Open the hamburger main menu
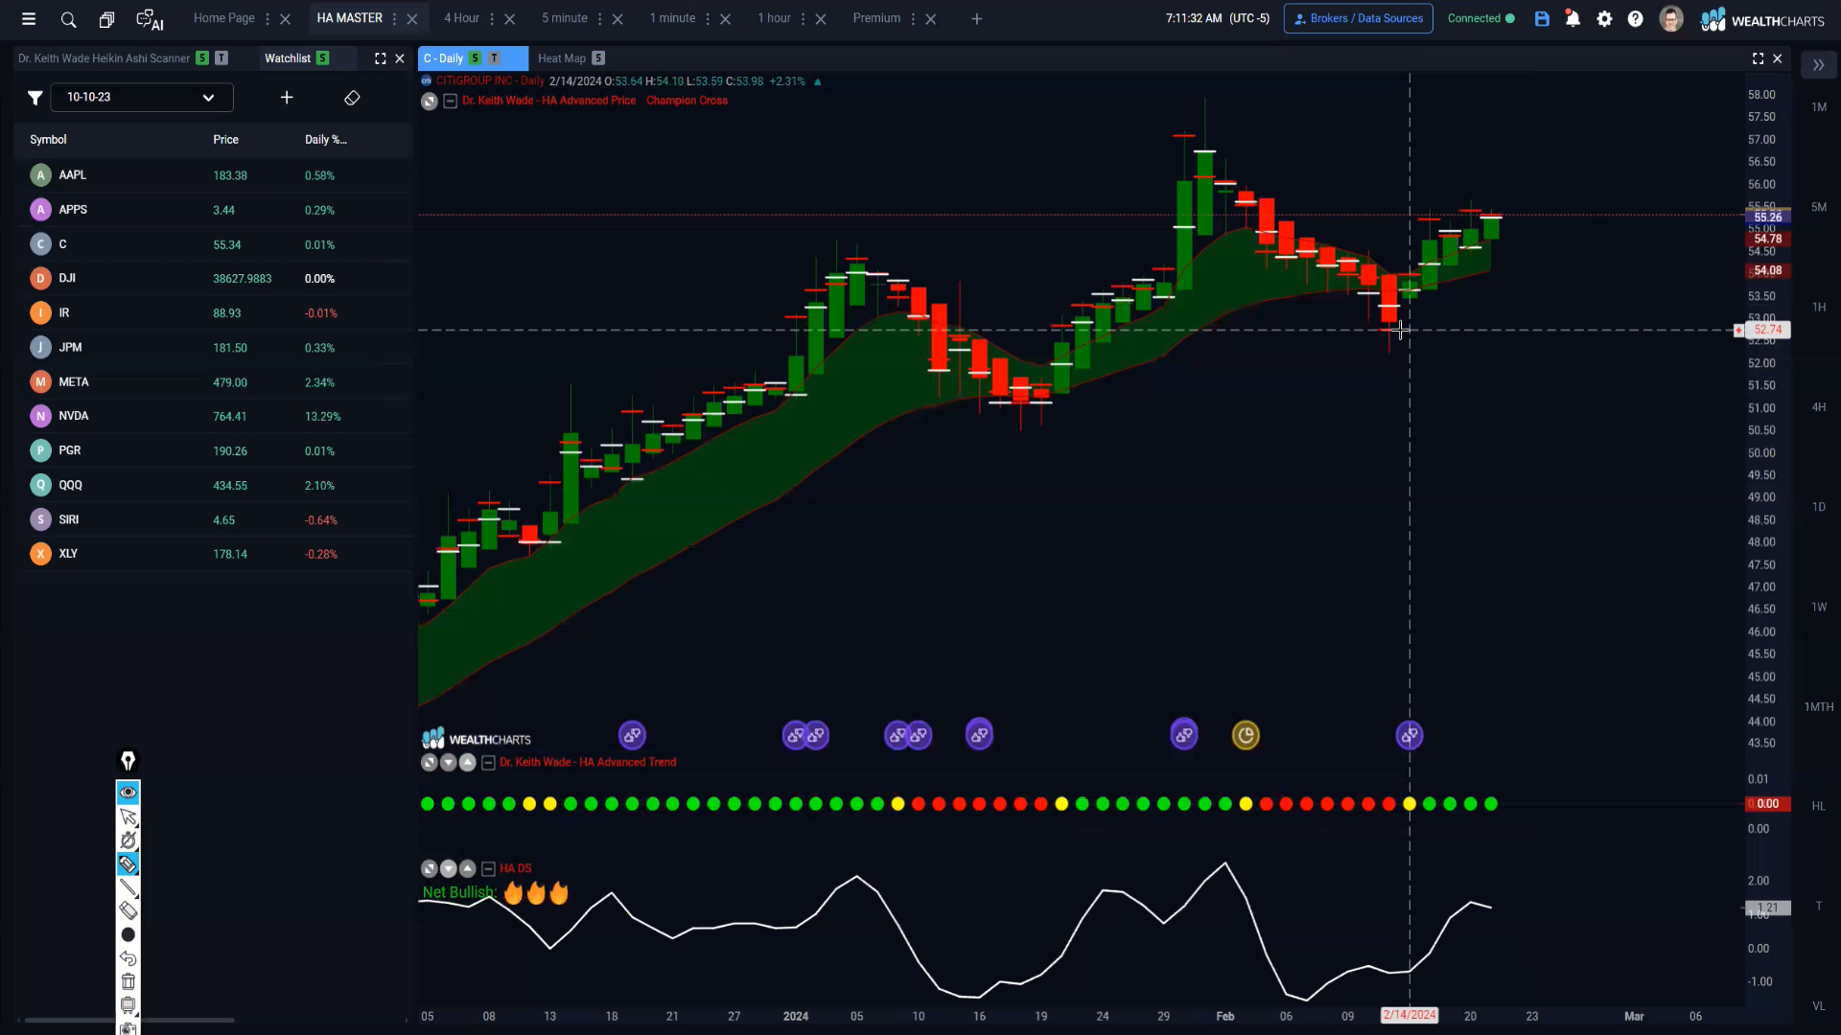1841x1035 pixels. coord(29,19)
